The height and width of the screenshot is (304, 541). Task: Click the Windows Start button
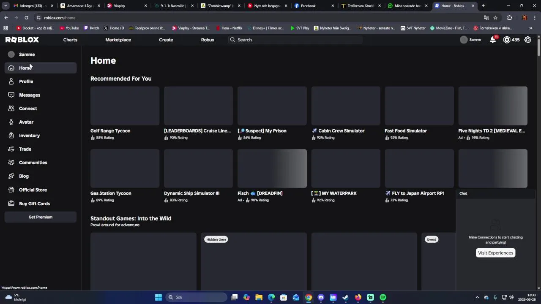click(x=158, y=297)
